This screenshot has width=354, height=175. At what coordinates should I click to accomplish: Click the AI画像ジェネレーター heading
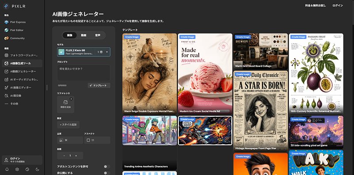click(x=78, y=14)
